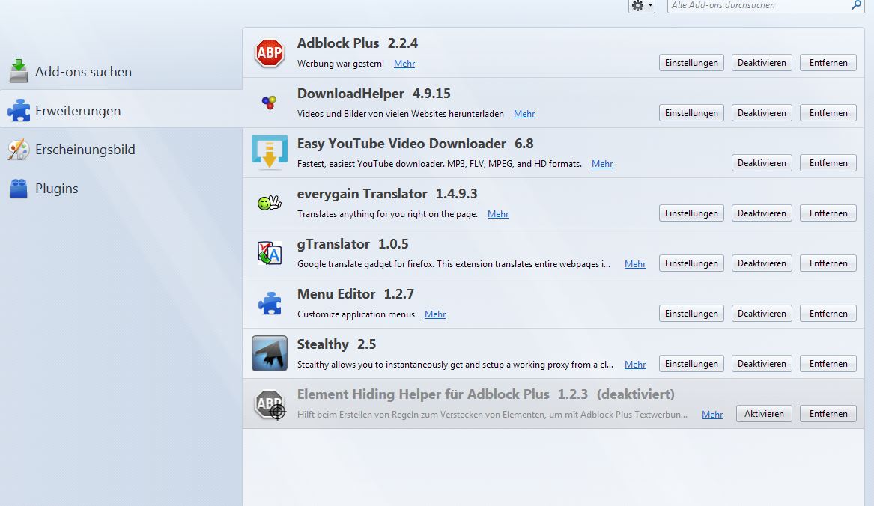Select the 'DownloadHelper 4.9.15' title
Viewport: 874px width, 506px height.
(374, 93)
